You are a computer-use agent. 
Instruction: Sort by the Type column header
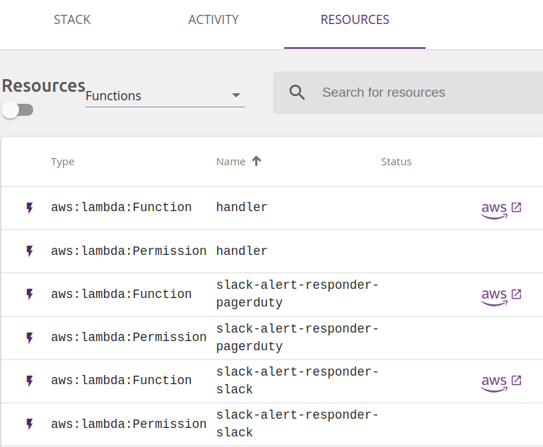[63, 162]
